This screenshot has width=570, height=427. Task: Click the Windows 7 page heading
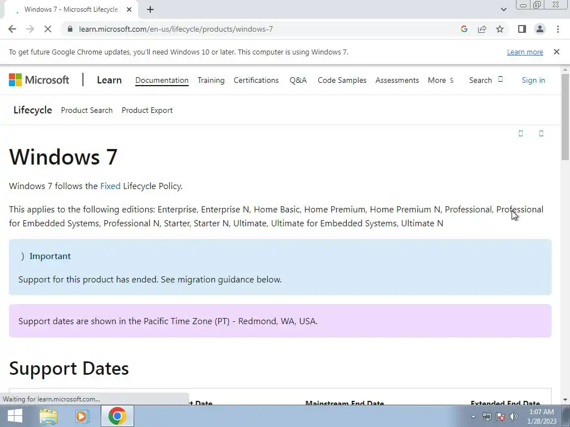click(x=63, y=157)
